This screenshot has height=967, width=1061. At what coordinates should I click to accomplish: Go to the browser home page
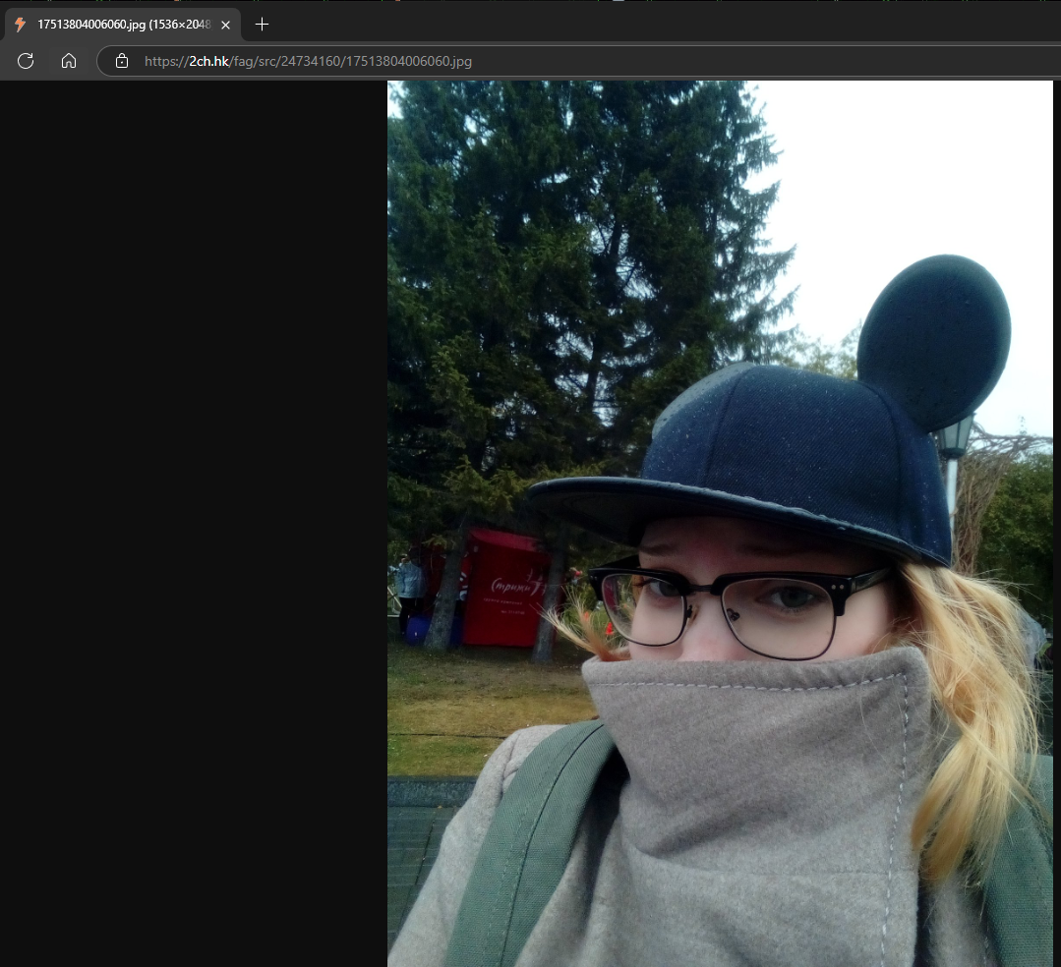pos(69,61)
